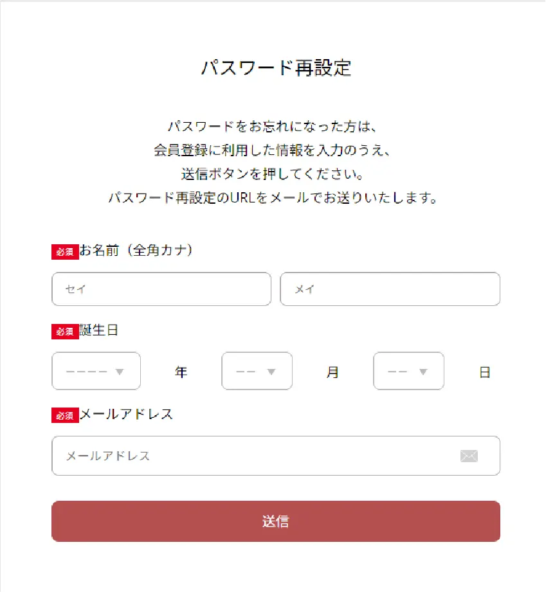Click the 送信ボタンを押してください instruction line
Screen dimensions: 546x592
pyautogui.click(x=273, y=174)
